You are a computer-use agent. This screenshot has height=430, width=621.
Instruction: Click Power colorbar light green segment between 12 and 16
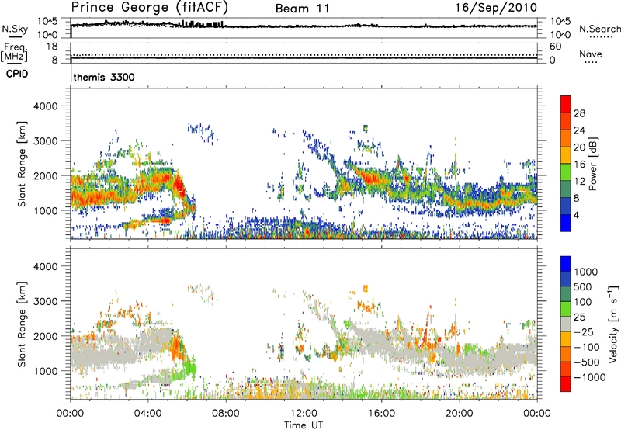pyautogui.click(x=566, y=172)
